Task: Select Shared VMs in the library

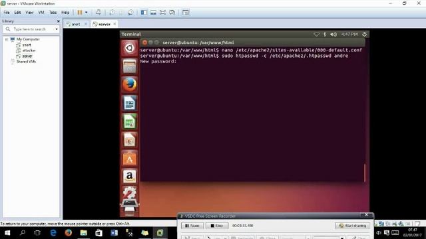Action: coord(26,62)
